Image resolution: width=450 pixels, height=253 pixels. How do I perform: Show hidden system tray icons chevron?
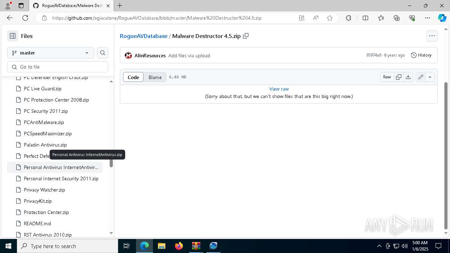(x=379, y=246)
